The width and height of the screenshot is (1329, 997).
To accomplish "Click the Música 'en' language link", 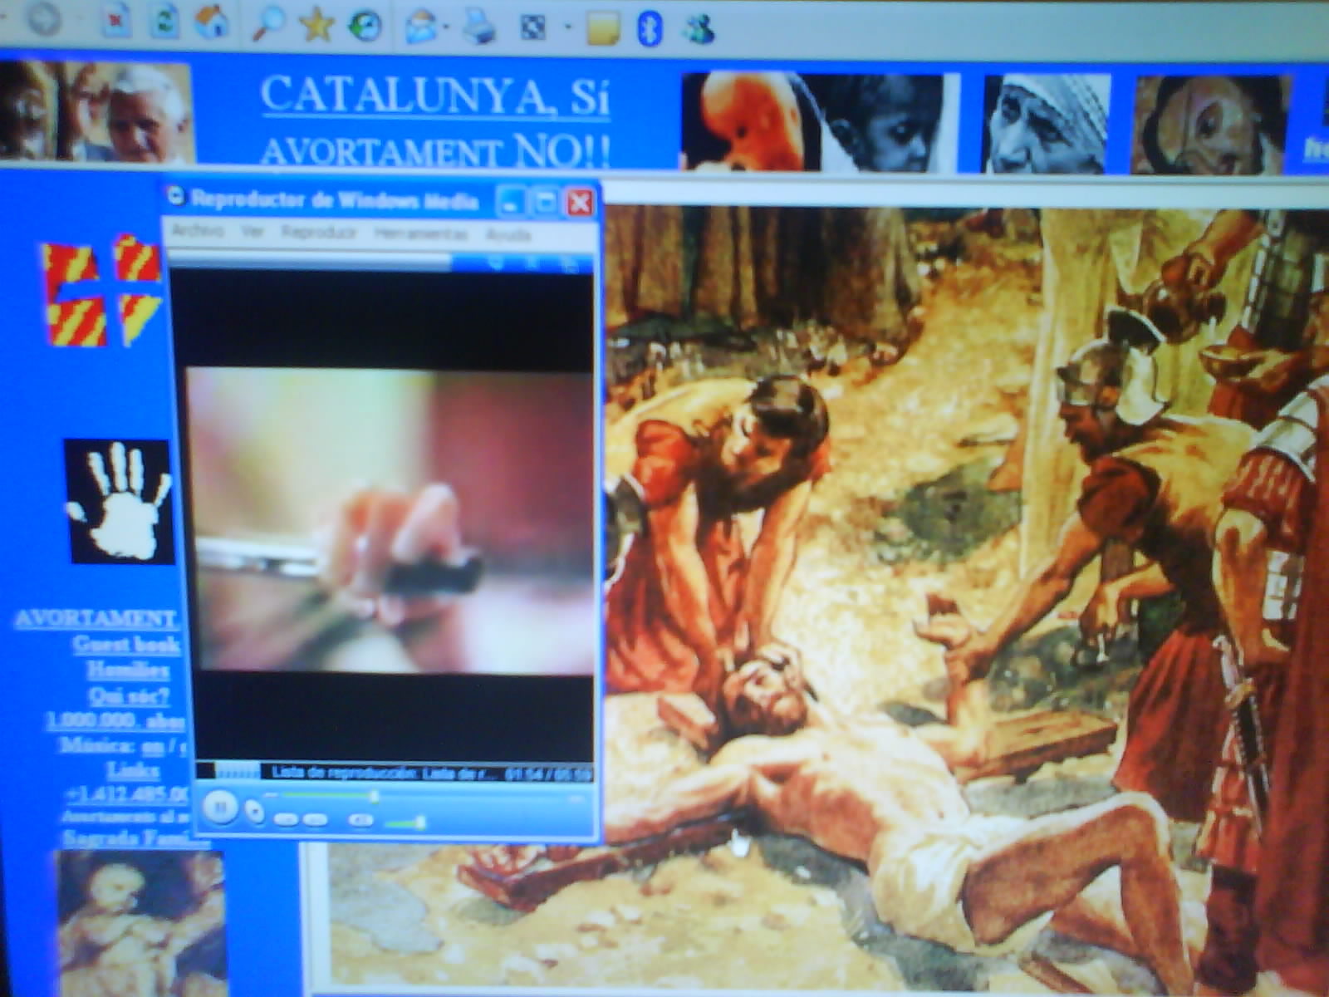I will coord(152,746).
